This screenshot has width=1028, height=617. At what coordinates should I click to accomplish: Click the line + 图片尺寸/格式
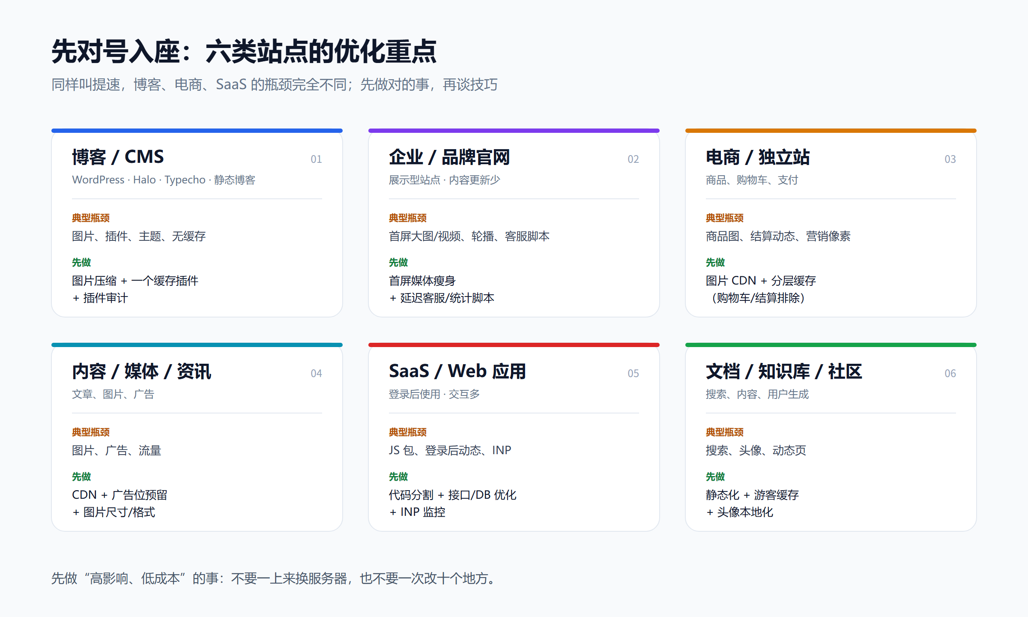[114, 512]
